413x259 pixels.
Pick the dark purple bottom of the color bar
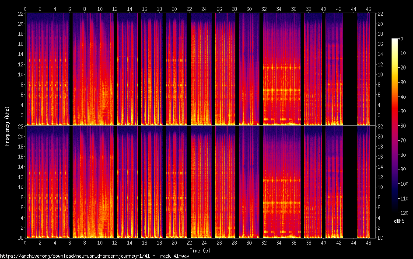[395, 211]
